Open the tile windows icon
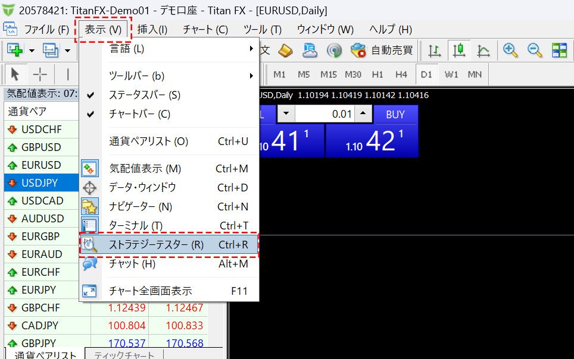The image size is (574, 359). coord(559,51)
